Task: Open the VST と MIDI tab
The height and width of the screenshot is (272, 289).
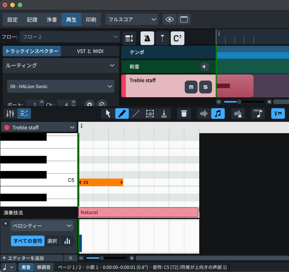Action: (90, 51)
